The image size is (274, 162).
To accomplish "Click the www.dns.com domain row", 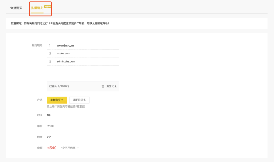I will pyautogui.click(x=83, y=45).
